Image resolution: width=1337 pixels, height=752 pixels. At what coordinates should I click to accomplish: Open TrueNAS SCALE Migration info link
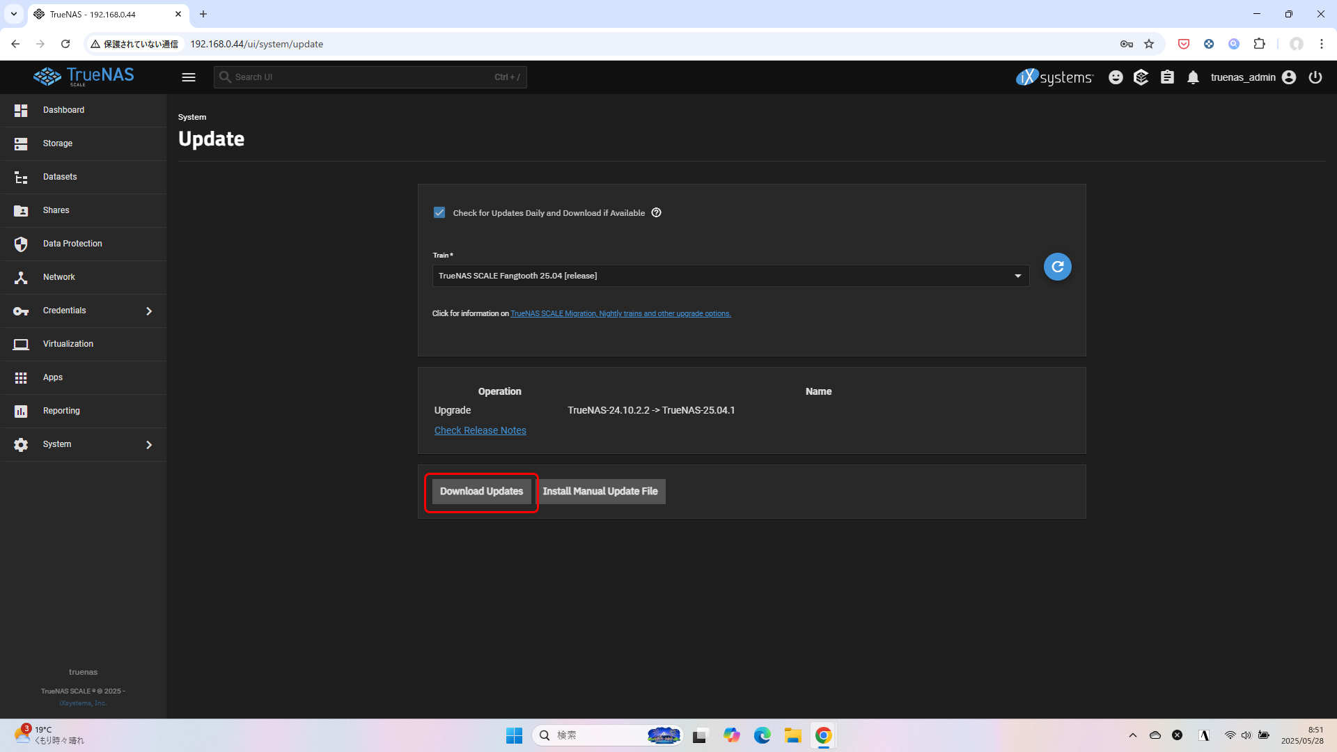620,313
